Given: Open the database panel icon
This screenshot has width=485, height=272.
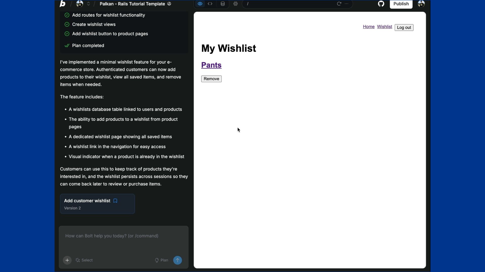Looking at the screenshot, I should coord(223,4).
